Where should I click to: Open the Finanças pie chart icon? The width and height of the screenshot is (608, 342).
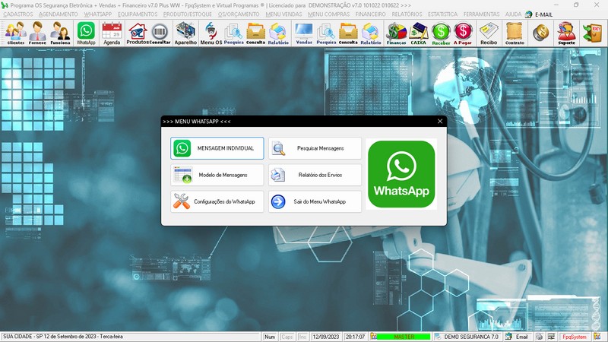coord(396,33)
